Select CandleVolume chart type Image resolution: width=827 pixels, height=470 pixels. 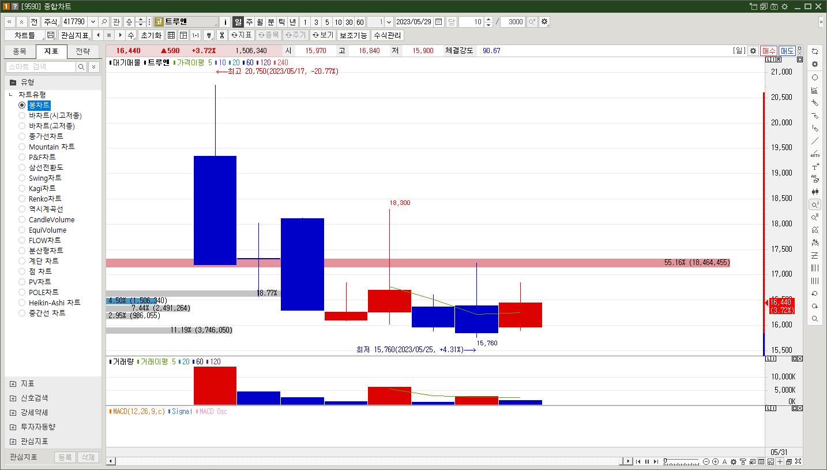click(x=22, y=219)
